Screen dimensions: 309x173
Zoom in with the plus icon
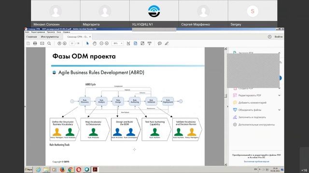[x=107, y=43]
